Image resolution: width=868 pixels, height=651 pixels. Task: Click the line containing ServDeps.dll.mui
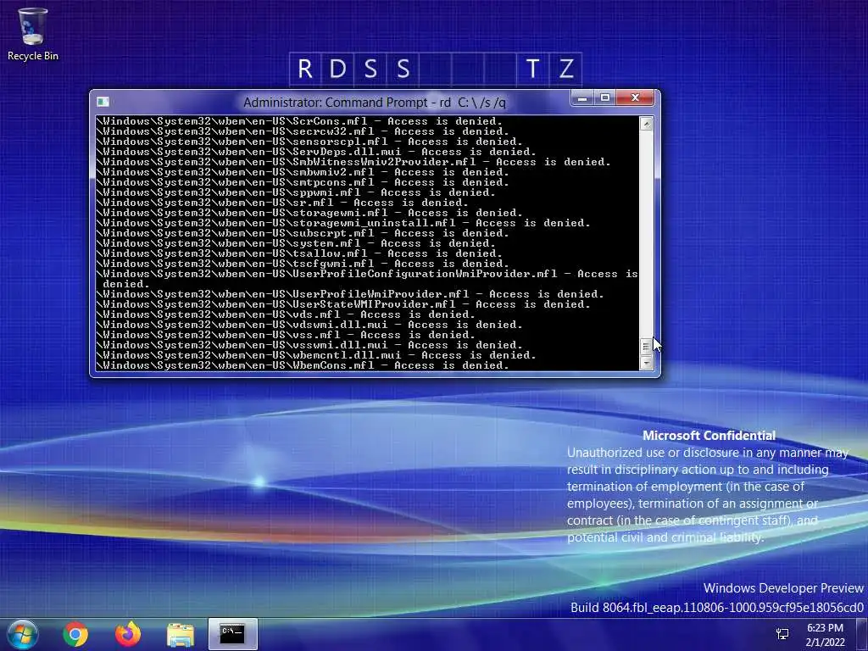point(316,152)
